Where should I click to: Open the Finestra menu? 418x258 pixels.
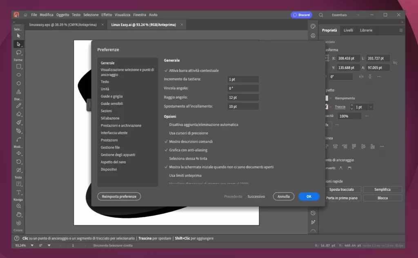pos(140,15)
